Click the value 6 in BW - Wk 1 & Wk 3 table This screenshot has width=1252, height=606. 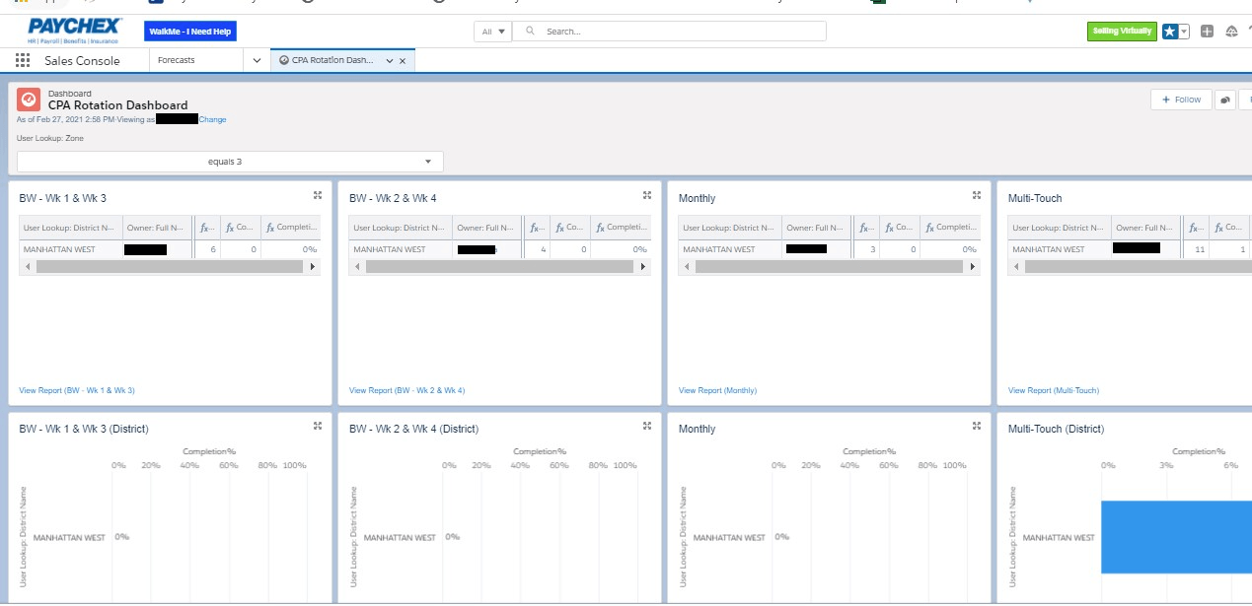[213, 249]
